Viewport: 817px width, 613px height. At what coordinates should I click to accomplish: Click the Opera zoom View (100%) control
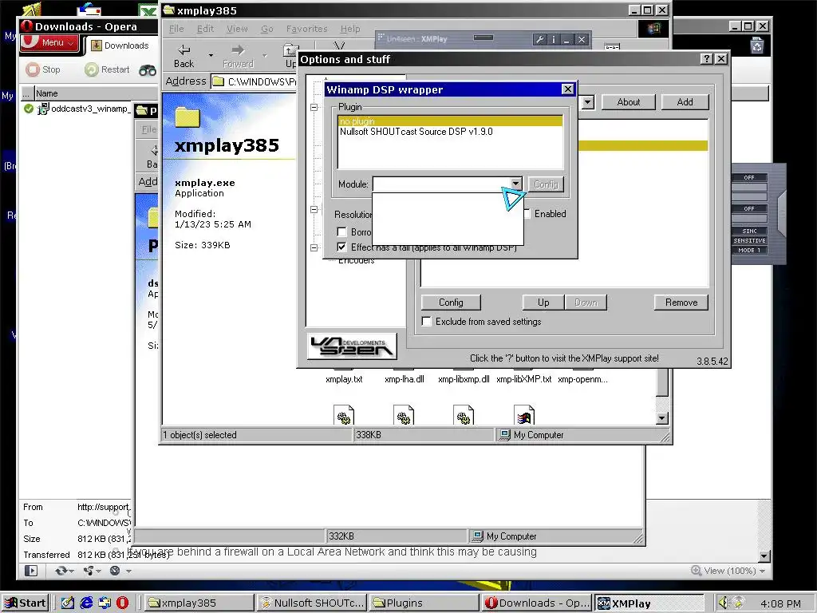[x=728, y=571]
